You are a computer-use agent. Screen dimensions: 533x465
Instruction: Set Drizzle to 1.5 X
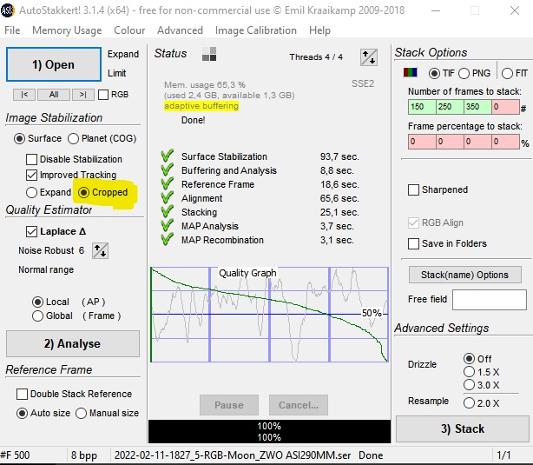click(469, 372)
